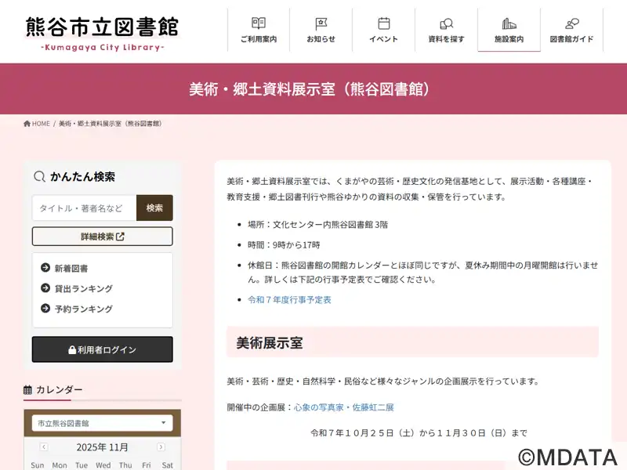Open the ご利用案内 book icon menu
627x470 pixels.
[258, 23]
